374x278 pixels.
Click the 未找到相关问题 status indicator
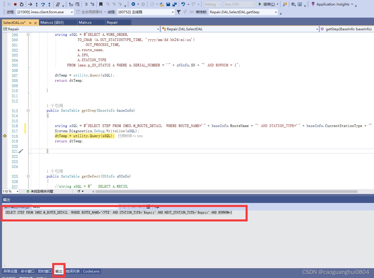(x=40, y=191)
